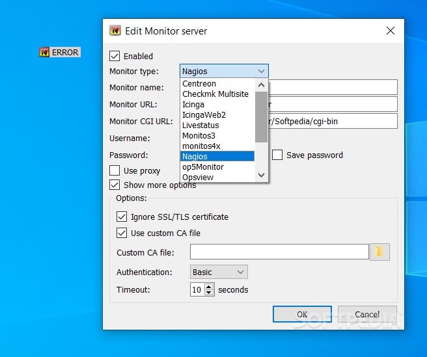Click the Custom CA file input field

click(x=279, y=252)
